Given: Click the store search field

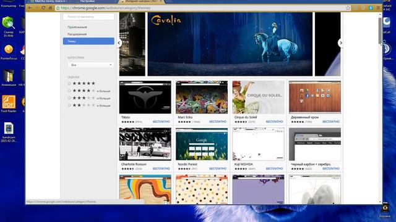Looking at the screenshot, I should click(88, 17).
